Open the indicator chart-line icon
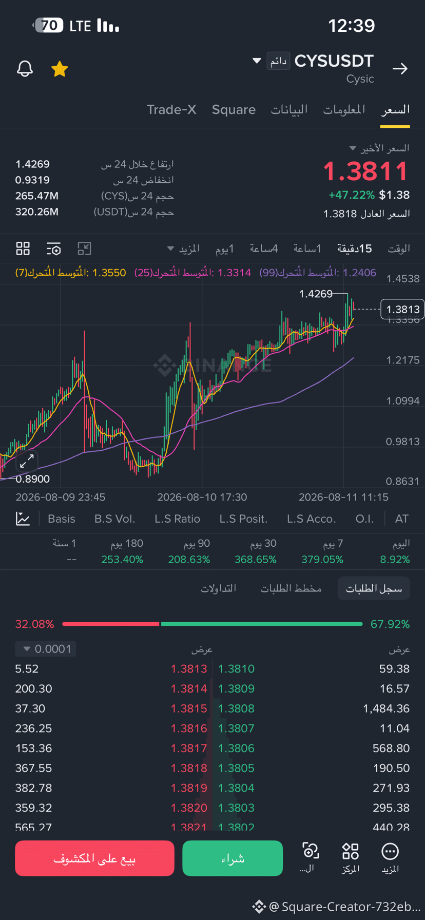Image resolution: width=425 pixels, height=920 pixels. click(23, 519)
